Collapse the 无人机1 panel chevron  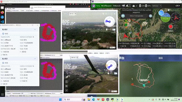(x=35, y=29)
